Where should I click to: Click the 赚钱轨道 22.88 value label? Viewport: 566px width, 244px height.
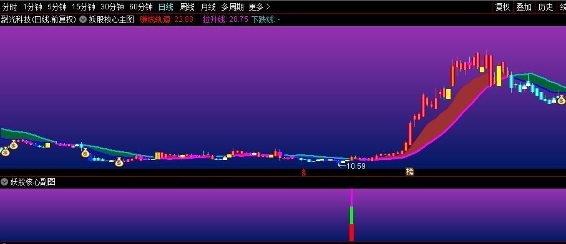[167, 20]
